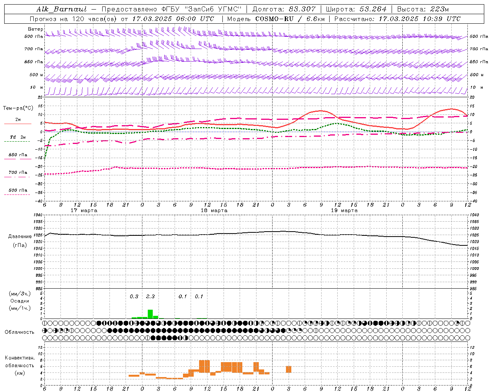Click the '18 марта' date label
The image size is (490, 392).
pos(214,211)
